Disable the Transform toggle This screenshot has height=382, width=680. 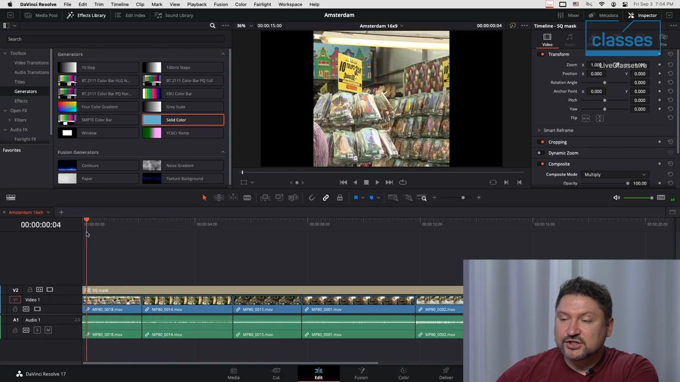coord(542,54)
